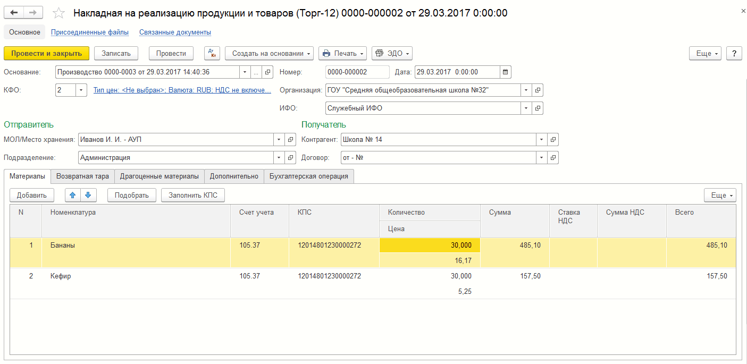Go back with the left arrow button
Image resolution: width=747 pixels, height=364 pixels.
point(14,13)
